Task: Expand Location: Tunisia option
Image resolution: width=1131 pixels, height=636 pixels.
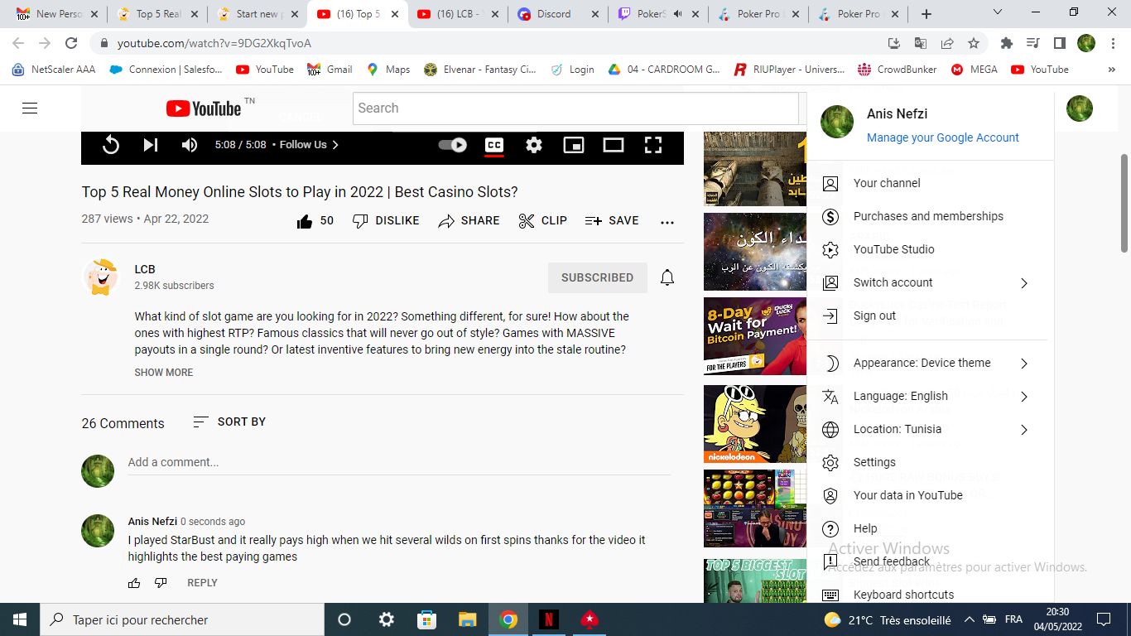Action: pos(931,429)
